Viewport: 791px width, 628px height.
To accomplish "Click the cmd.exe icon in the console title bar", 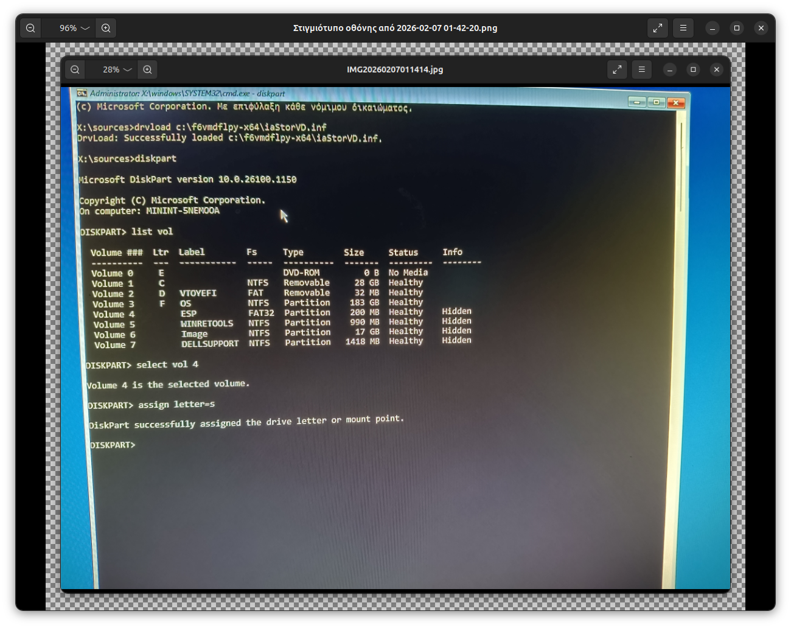I will (x=81, y=93).
